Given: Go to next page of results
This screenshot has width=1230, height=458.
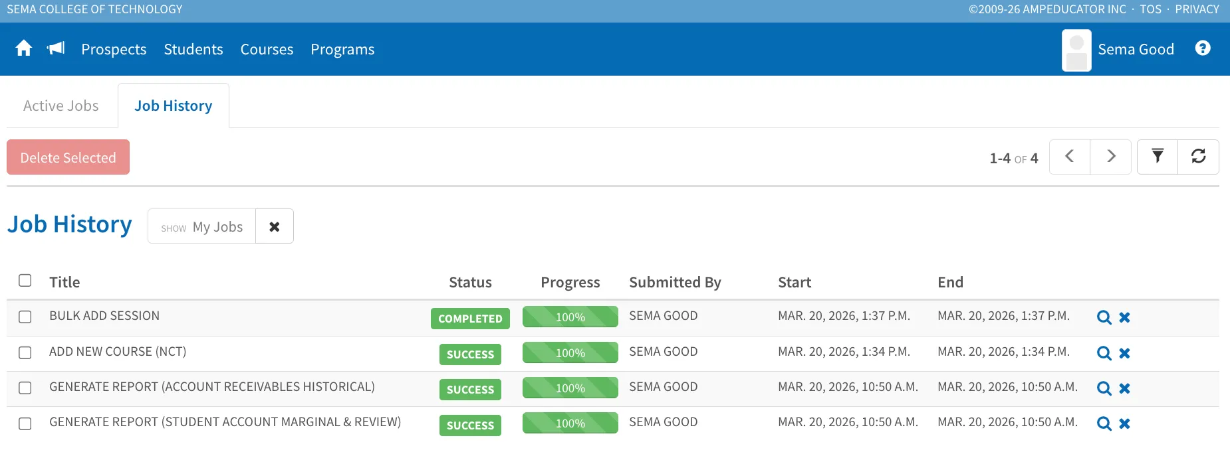Looking at the screenshot, I should pyautogui.click(x=1111, y=157).
